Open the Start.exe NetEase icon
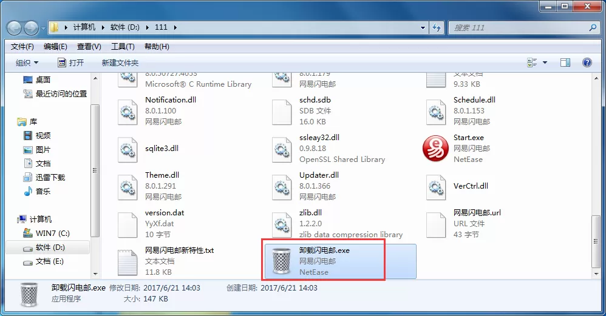Viewport: 606px width, 316px height. click(435, 149)
